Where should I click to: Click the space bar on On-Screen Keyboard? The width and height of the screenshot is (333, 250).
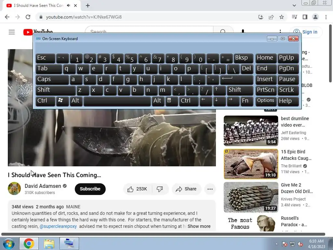coord(117,101)
